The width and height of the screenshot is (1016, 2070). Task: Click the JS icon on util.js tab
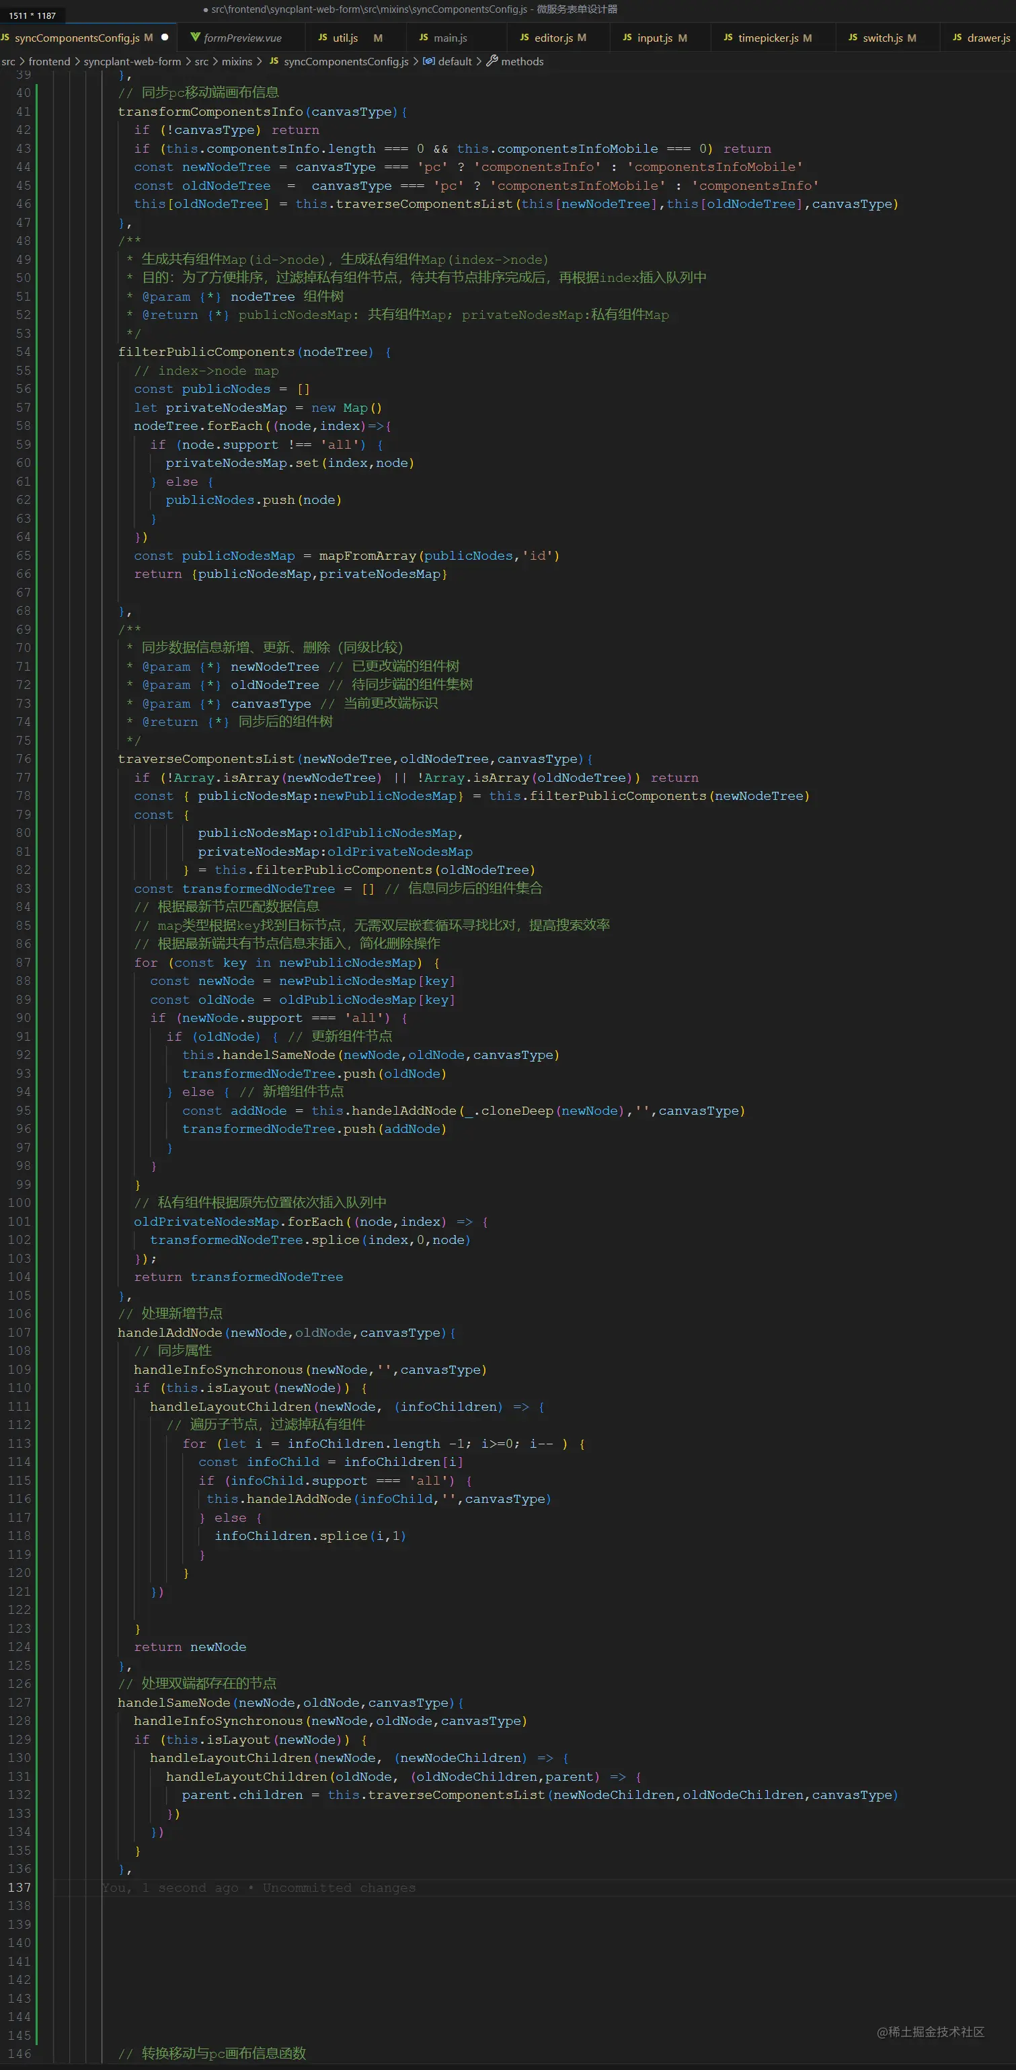[x=323, y=38]
